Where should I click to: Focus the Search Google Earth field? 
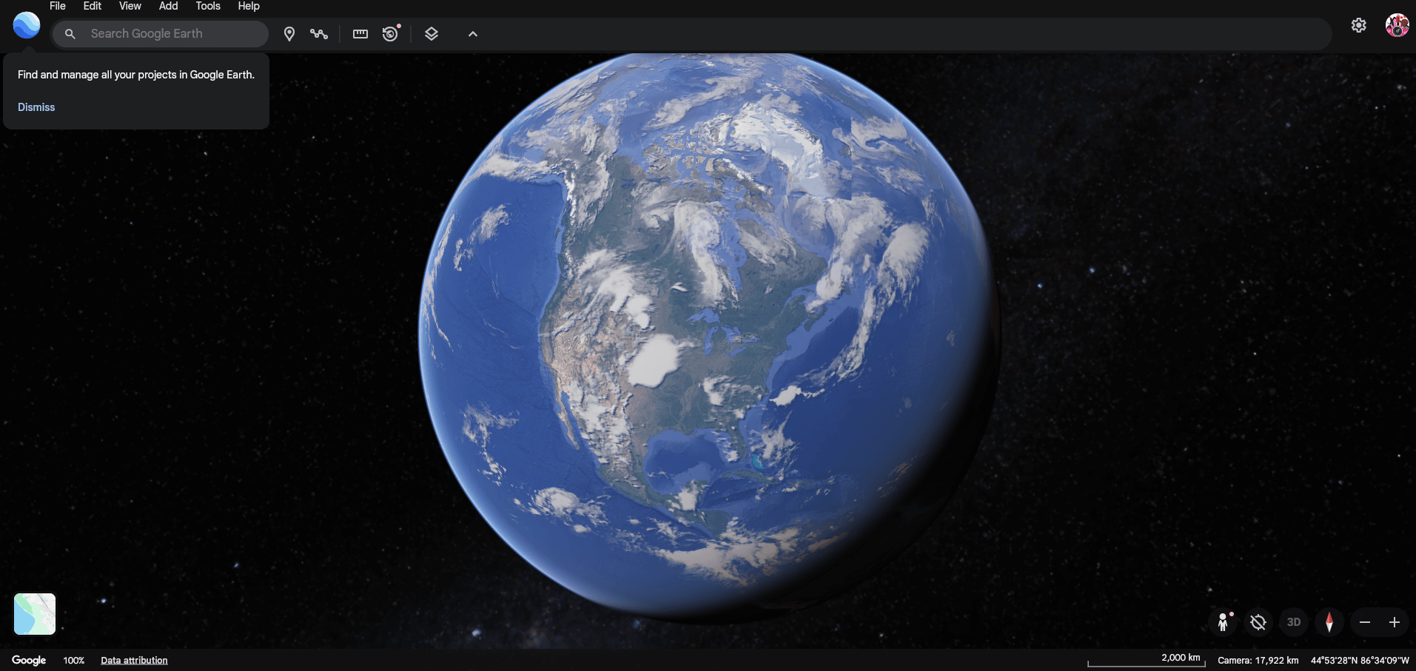(x=160, y=34)
